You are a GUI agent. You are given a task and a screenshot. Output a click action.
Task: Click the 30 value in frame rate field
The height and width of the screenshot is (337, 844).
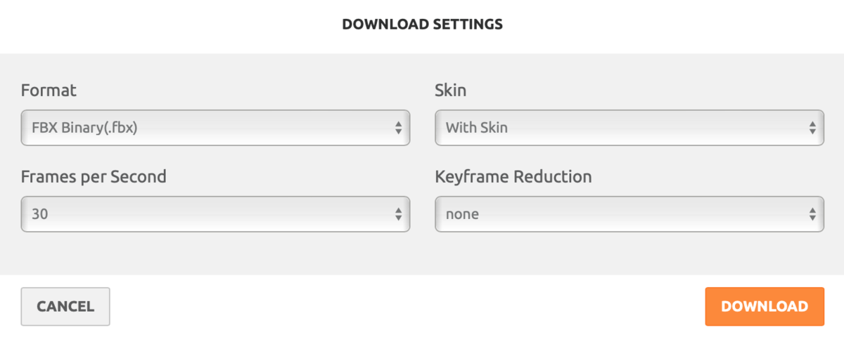pos(39,214)
